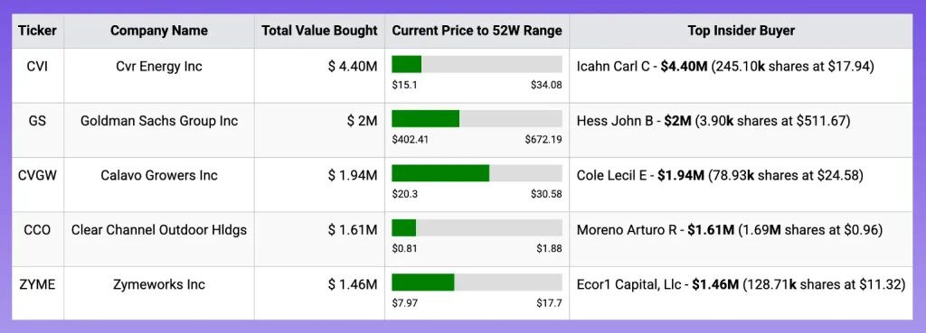Screen dimensions: 926x333
Task: Open the CVI ticker link
Action: [38, 66]
